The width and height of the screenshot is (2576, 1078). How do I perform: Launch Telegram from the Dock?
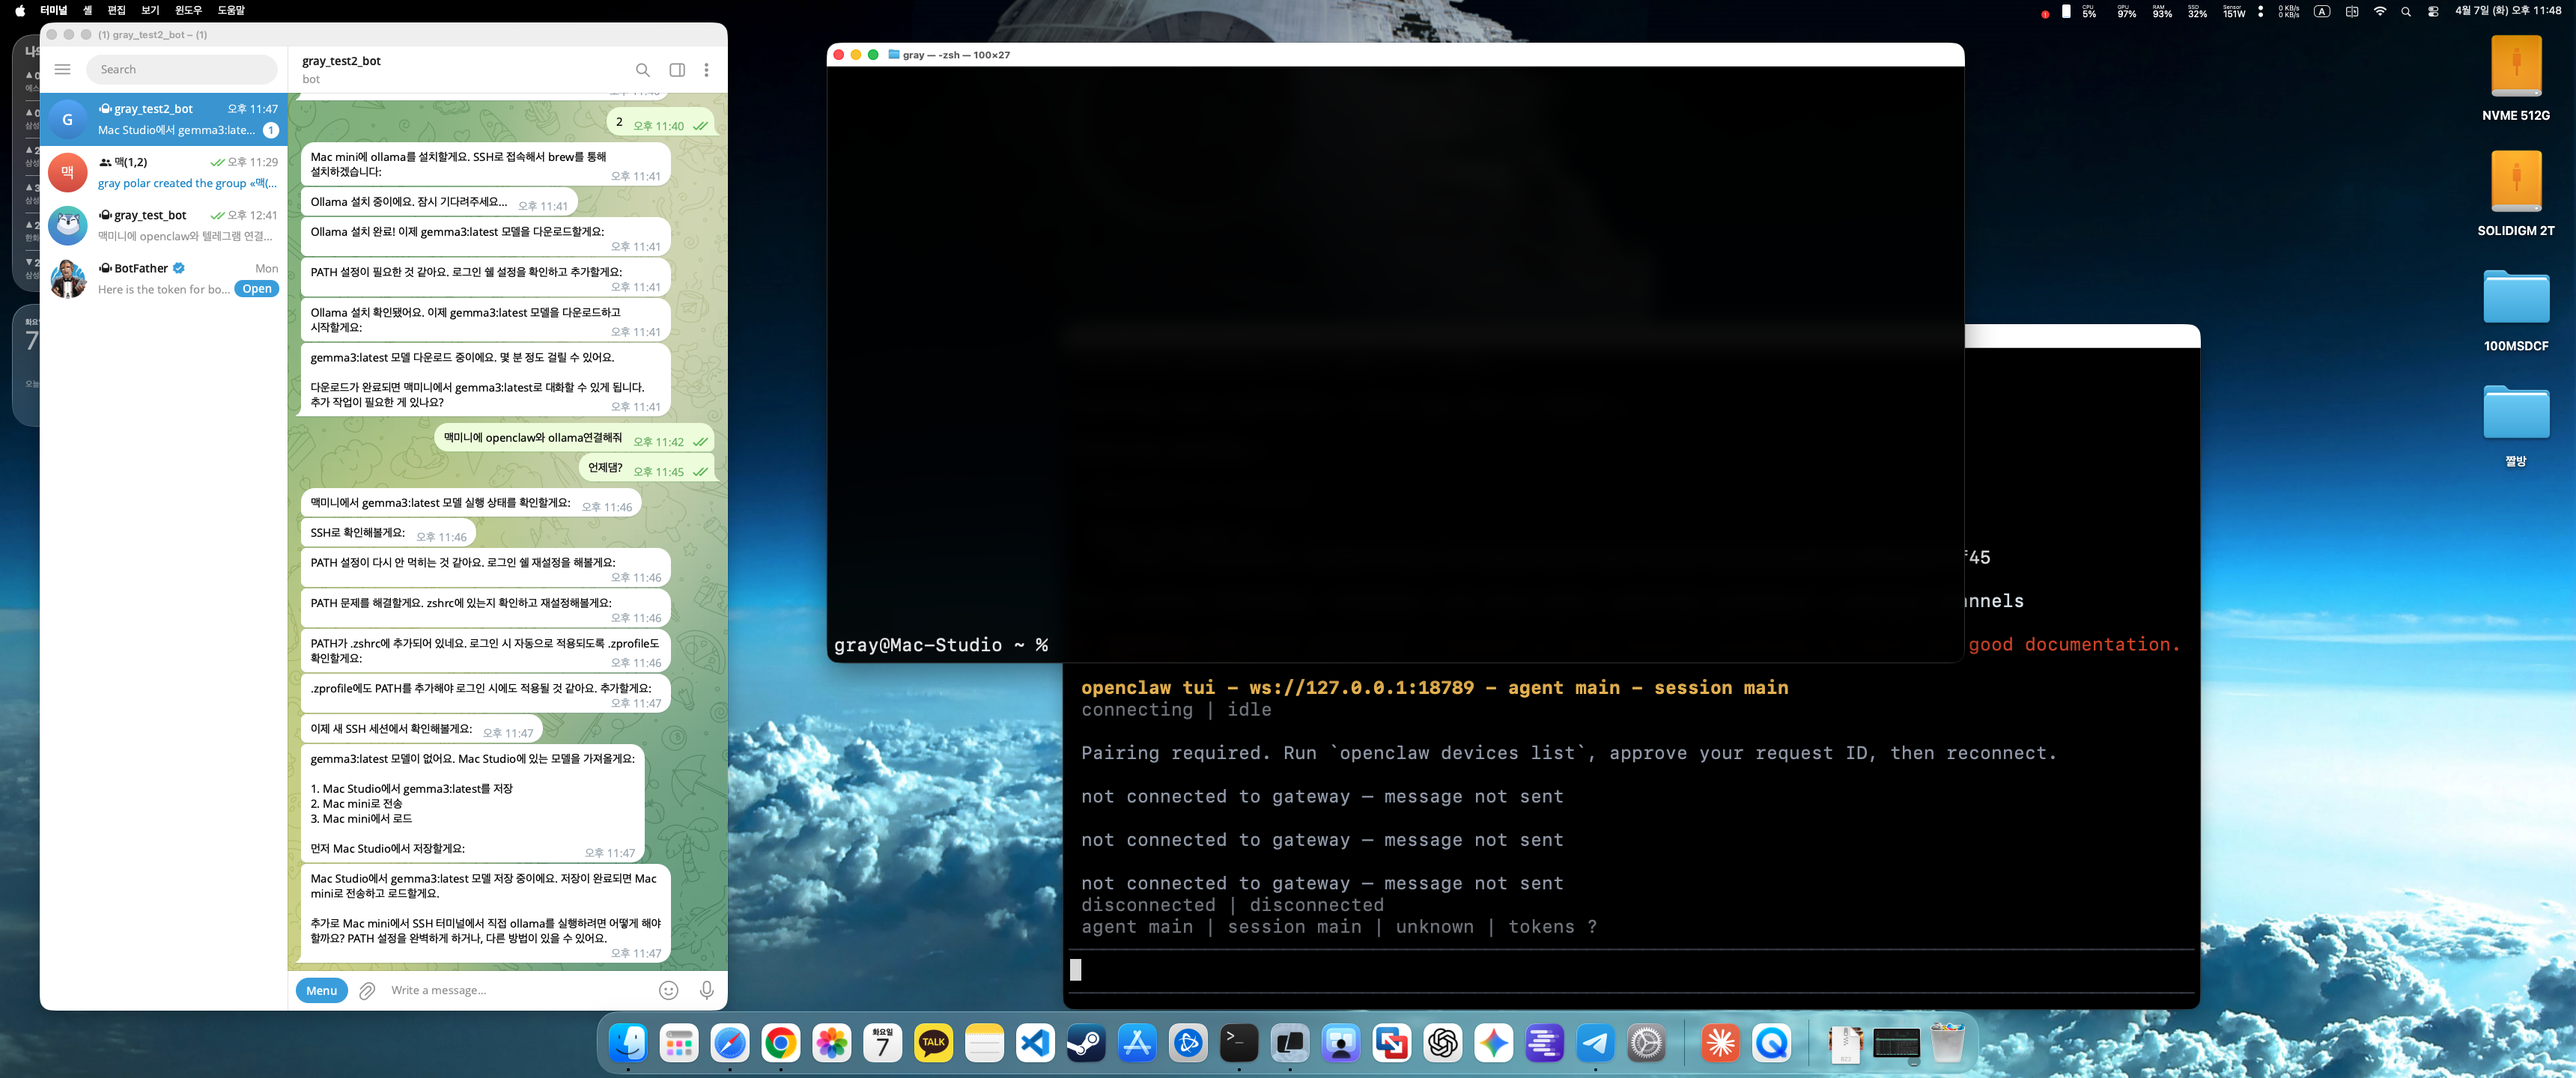pyautogui.click(x=1594, y=1044)
